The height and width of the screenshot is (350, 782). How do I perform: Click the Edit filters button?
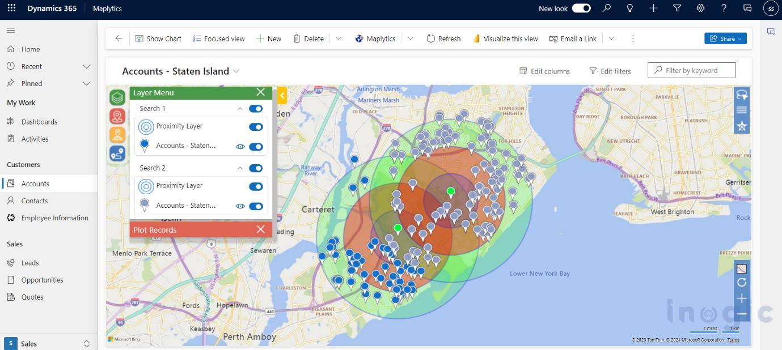[x=610, y=71]
